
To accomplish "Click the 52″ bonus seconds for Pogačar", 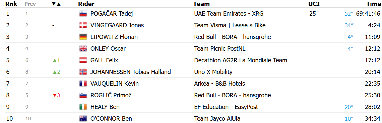I will 349,14.
